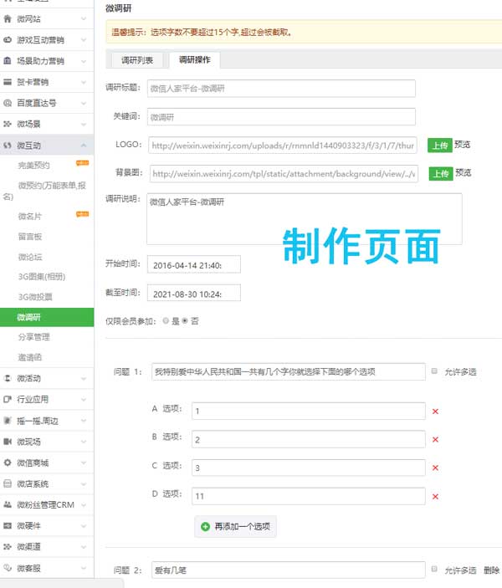Image resolution: width=502 pixels, height=588 pixels.
Task: Click the gear icon beside 微信商城
Action: (8, 463)
